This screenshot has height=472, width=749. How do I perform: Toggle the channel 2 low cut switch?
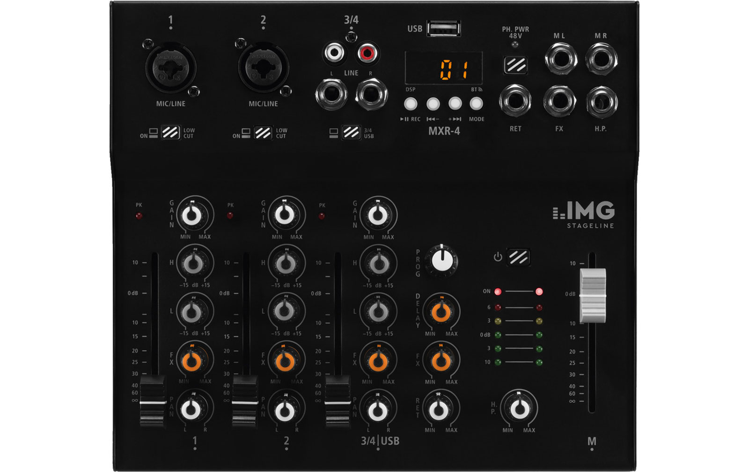pos(263,133)
